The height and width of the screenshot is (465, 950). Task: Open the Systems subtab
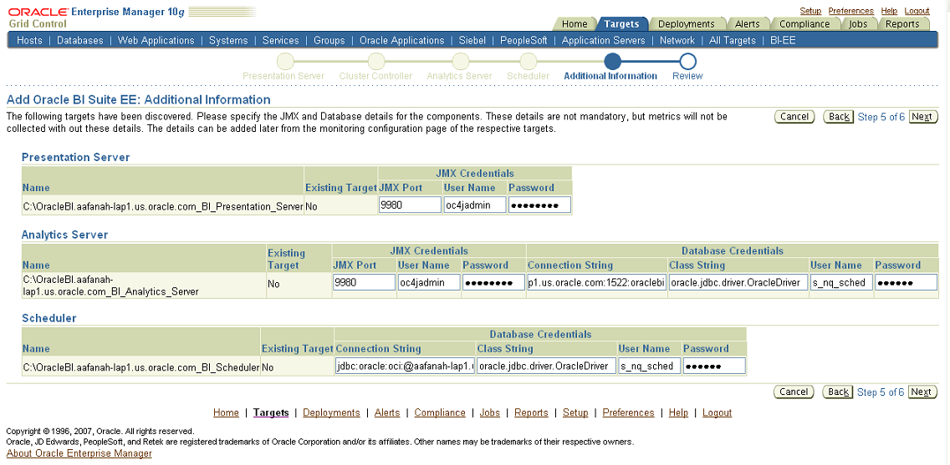(228, 41)
